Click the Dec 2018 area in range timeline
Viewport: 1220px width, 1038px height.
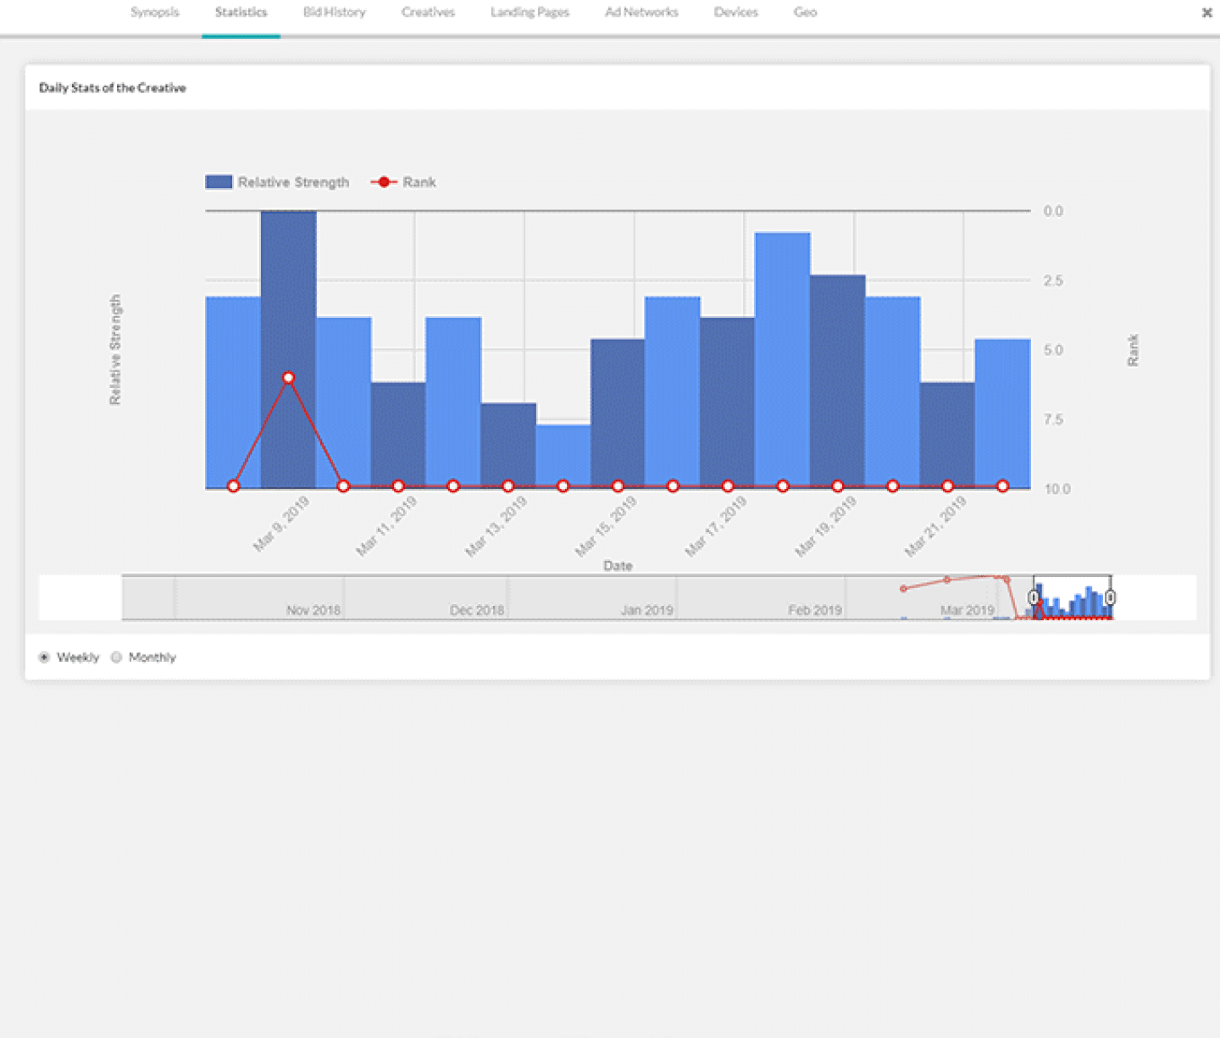476,598
